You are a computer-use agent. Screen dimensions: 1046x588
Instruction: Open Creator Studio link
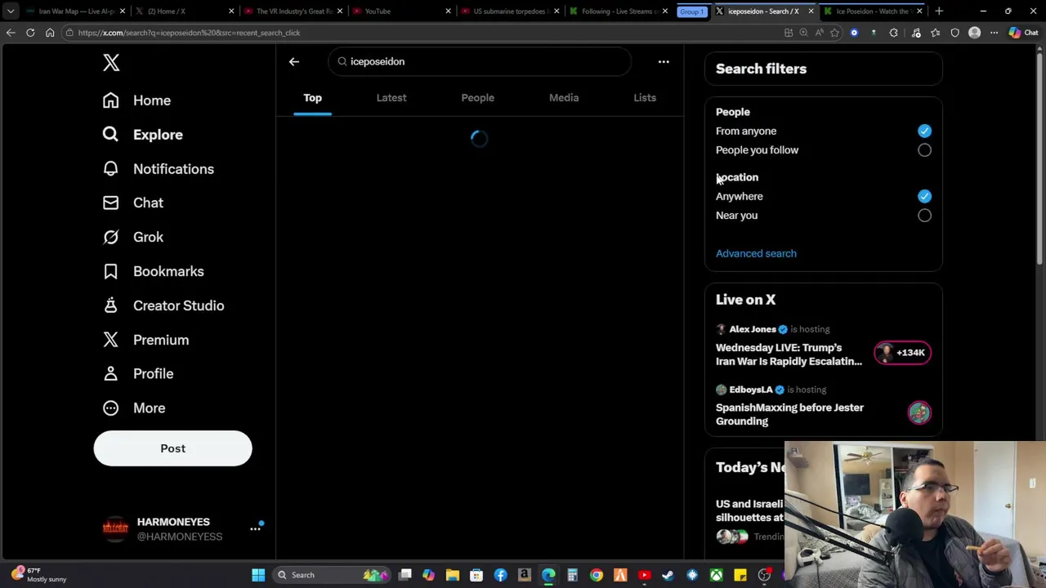click(178, 305)
